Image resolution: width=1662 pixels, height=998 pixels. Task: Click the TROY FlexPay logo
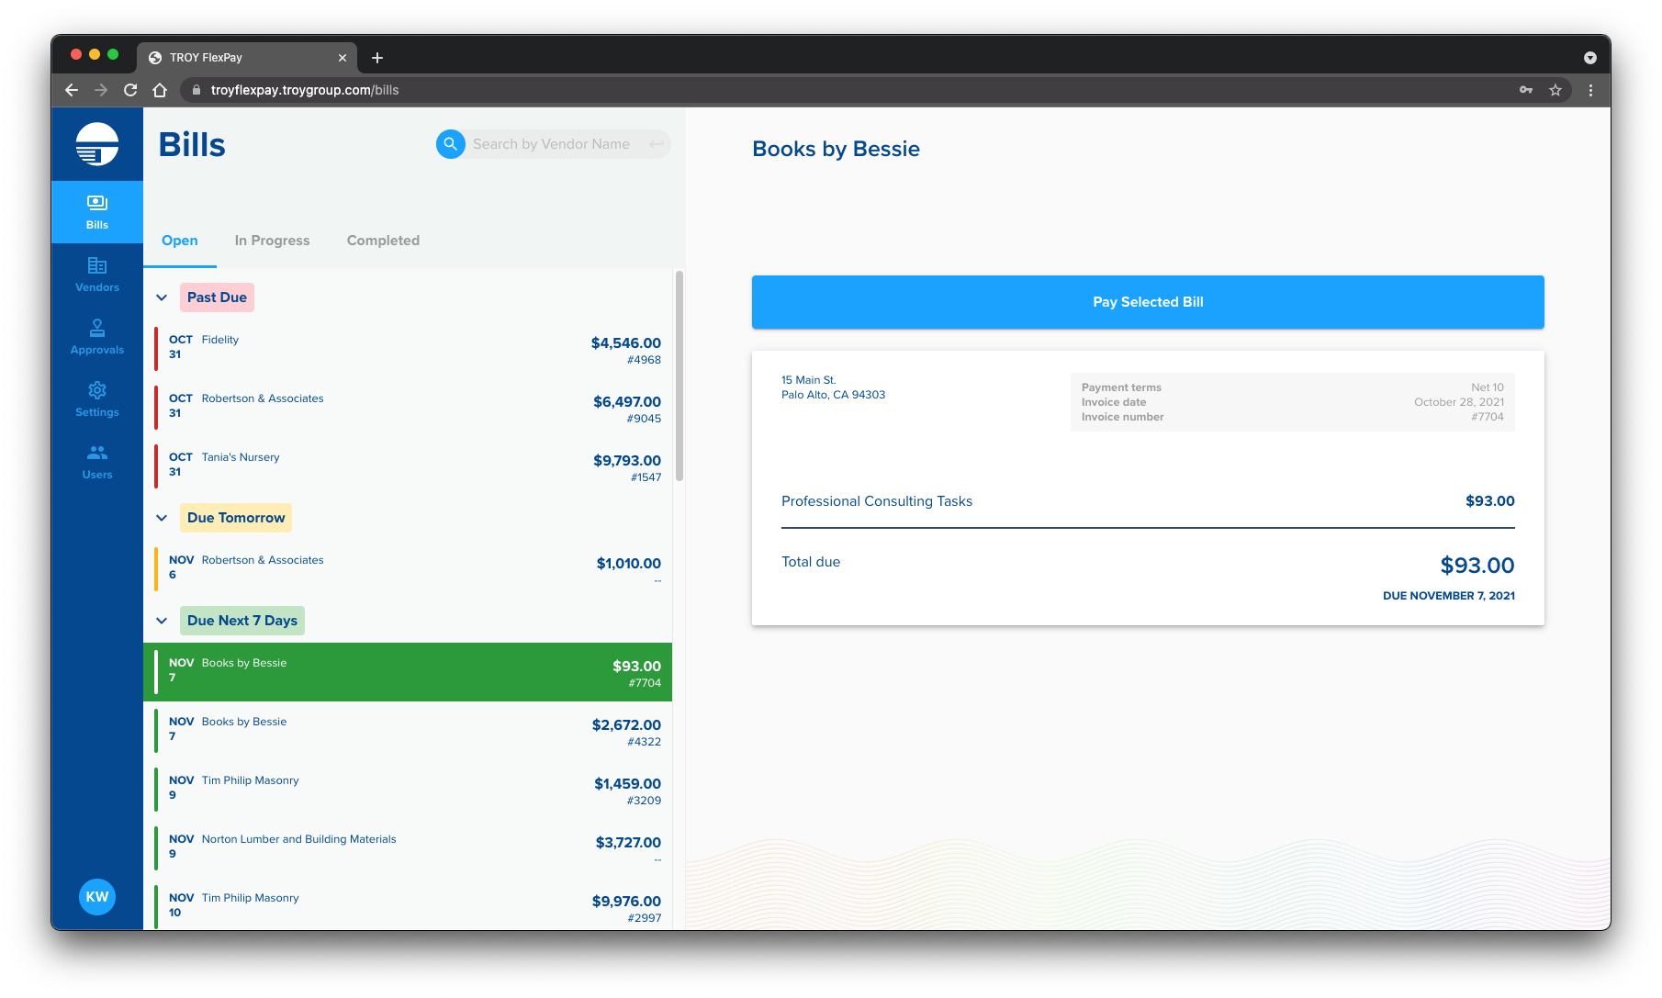tap(97, 144)
